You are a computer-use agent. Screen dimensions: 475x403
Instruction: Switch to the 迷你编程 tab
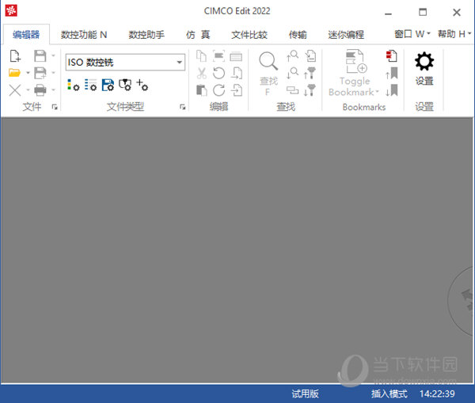tap(346, 35)
